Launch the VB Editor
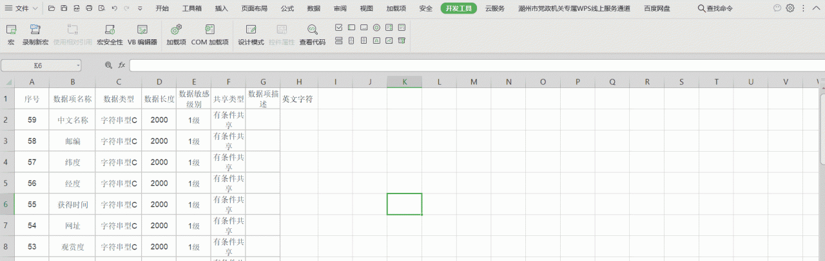The height and width of the screenshot is (261, 825). (x=142, y=35)
